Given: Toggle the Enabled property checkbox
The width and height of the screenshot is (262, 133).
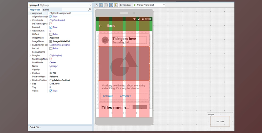Looking at the screenshot, I should pyautogui.click(x=51, y=27).
